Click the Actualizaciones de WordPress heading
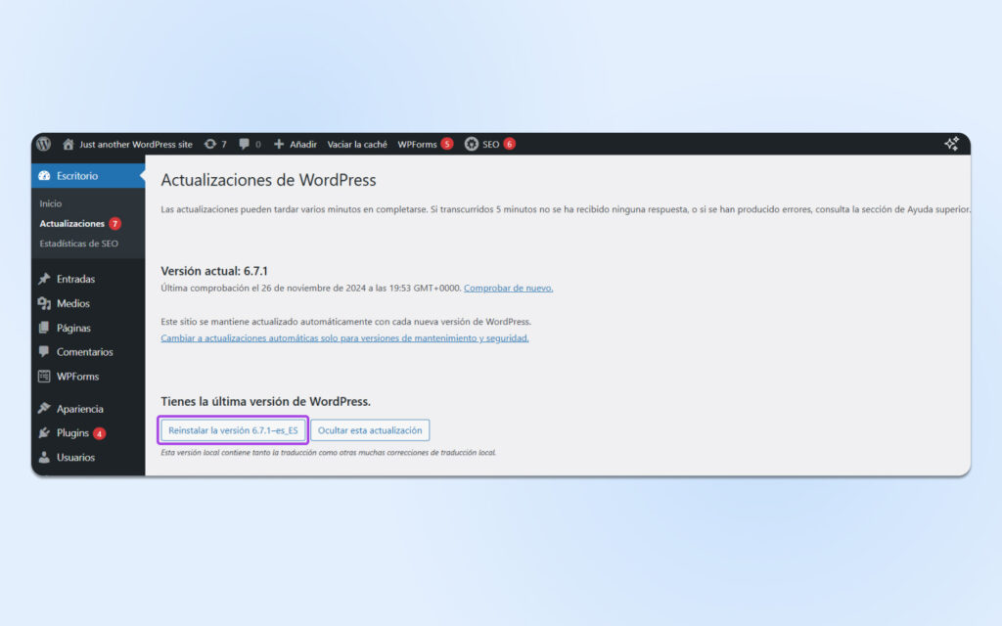This screenshot has width=1002, height=626. [268, 180]
